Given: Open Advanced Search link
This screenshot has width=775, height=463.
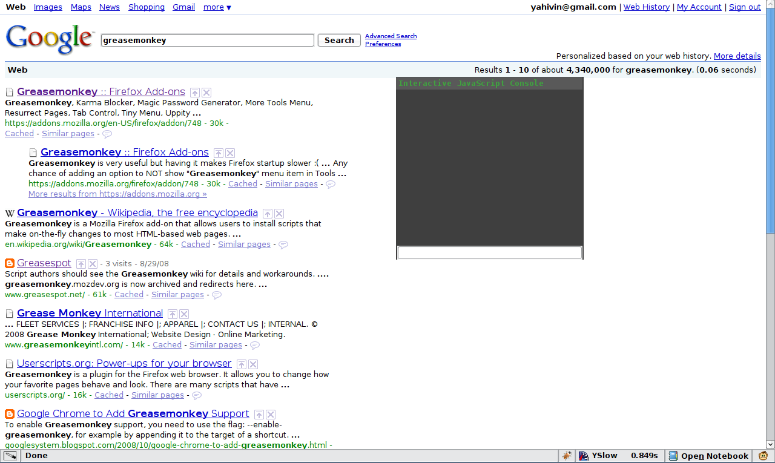Looking at the screenshot, I should [391, 36].
